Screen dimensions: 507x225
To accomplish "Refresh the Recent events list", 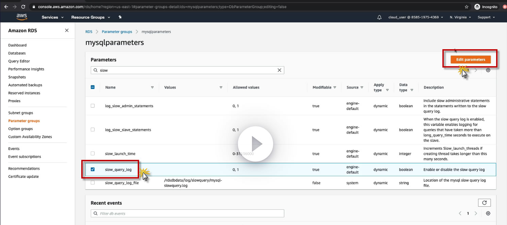I will pos(485,203).
